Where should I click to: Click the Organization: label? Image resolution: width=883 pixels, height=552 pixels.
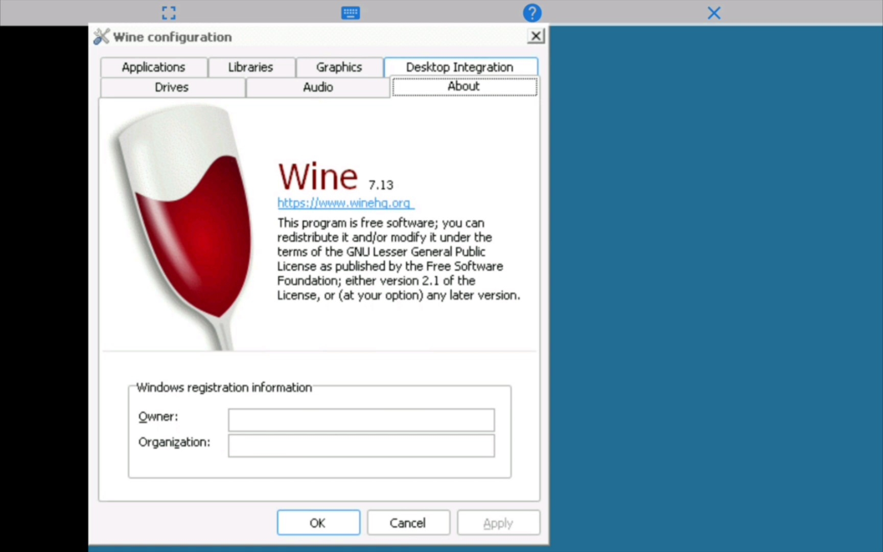[x=174, y=442]
